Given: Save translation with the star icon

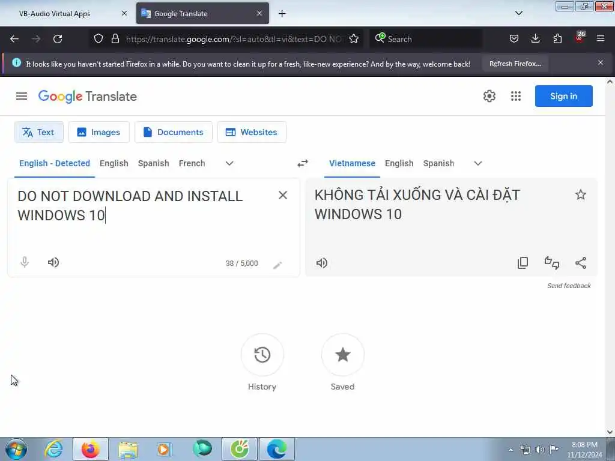Looking at the screenshot, I should click(581, 194).
